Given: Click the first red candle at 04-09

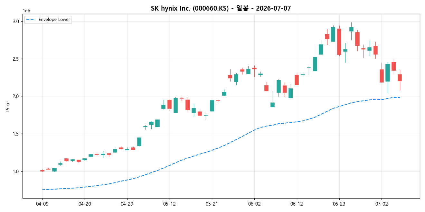Looking at the screenshot, I should tap(42, 171).
